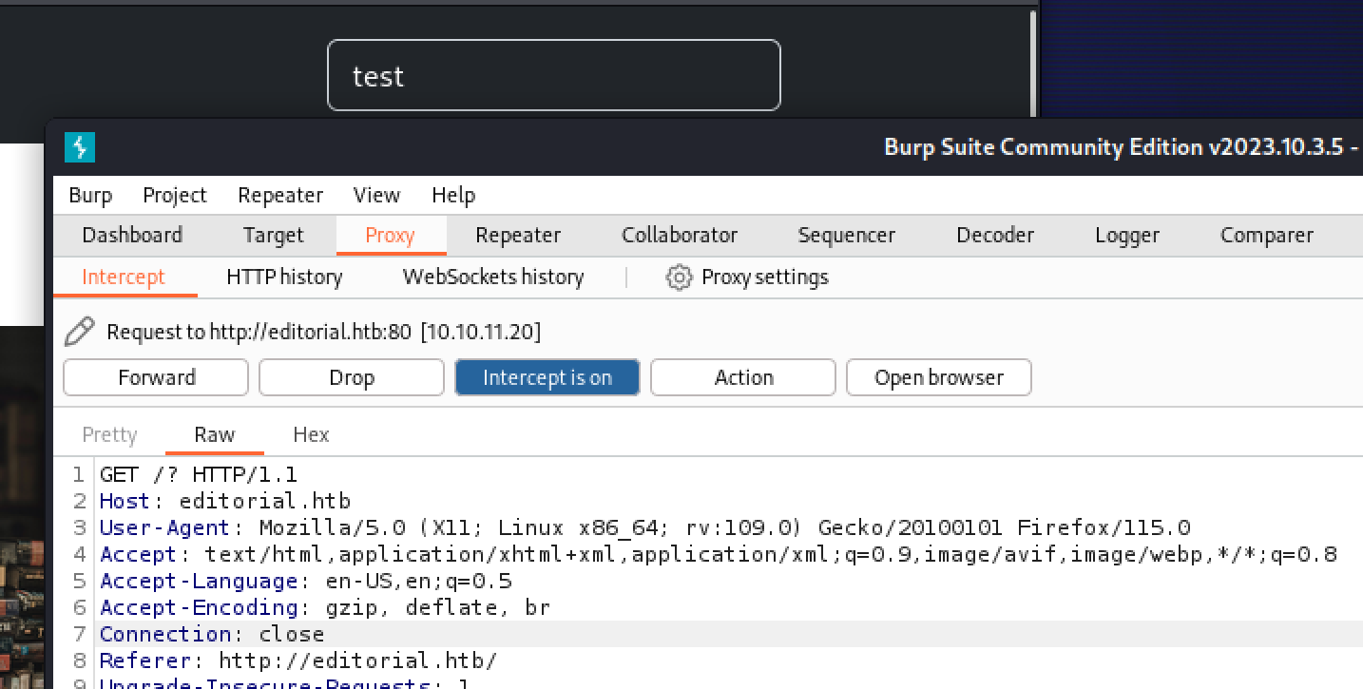Open the View menu
The image size is (1363, 689).
(376, 195)
